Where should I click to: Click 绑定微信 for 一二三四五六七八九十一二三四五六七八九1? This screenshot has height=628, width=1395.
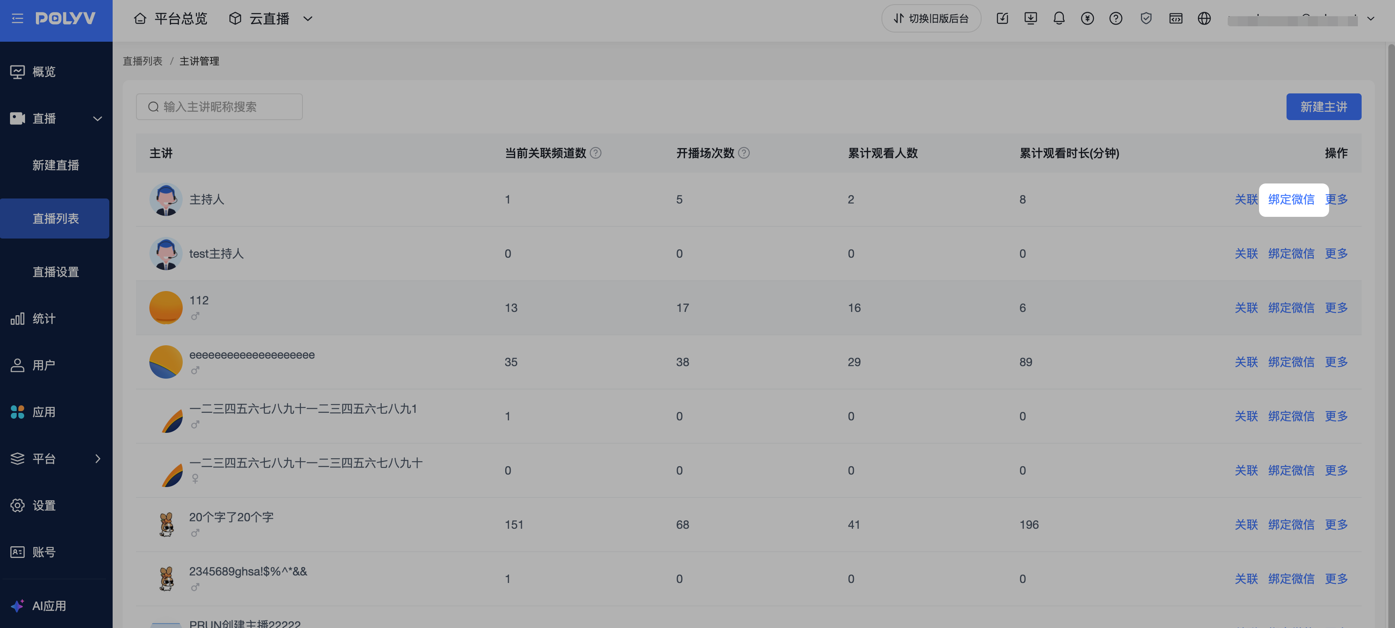point(1291,416)
